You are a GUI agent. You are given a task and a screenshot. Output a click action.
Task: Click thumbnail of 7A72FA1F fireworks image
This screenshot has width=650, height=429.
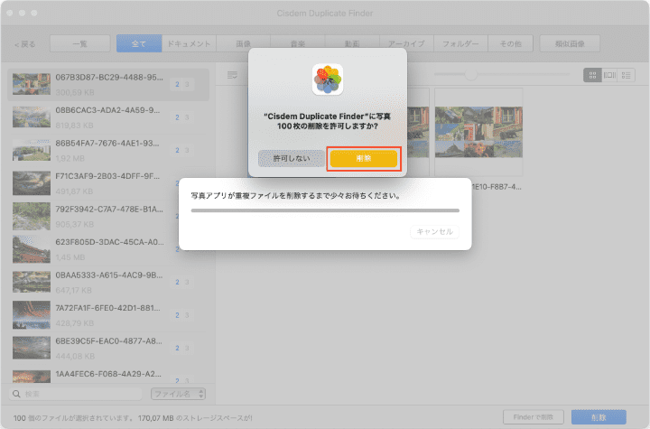tap(32, 315)
